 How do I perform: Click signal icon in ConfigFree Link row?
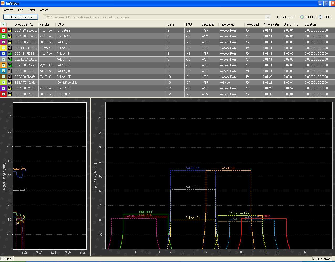point(10,83)
